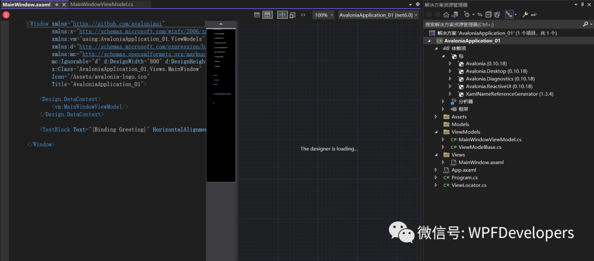Select the Models folder
594x261 pixels.
460,124
